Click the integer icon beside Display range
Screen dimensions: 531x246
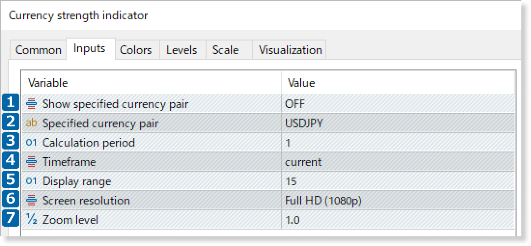click(31, 181)
